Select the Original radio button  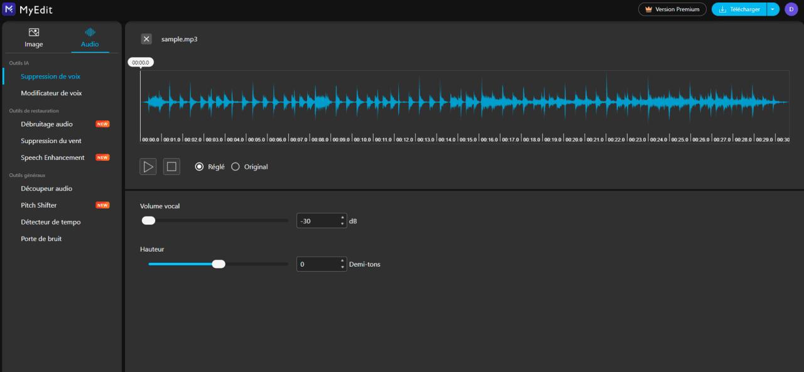point(235,166)
